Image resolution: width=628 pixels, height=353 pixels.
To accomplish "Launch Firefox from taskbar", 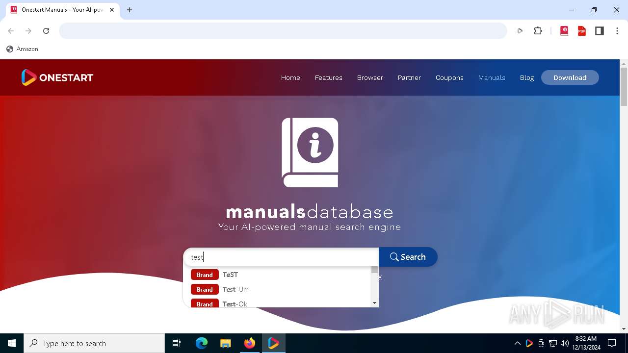I will click(x=249, y=343).
